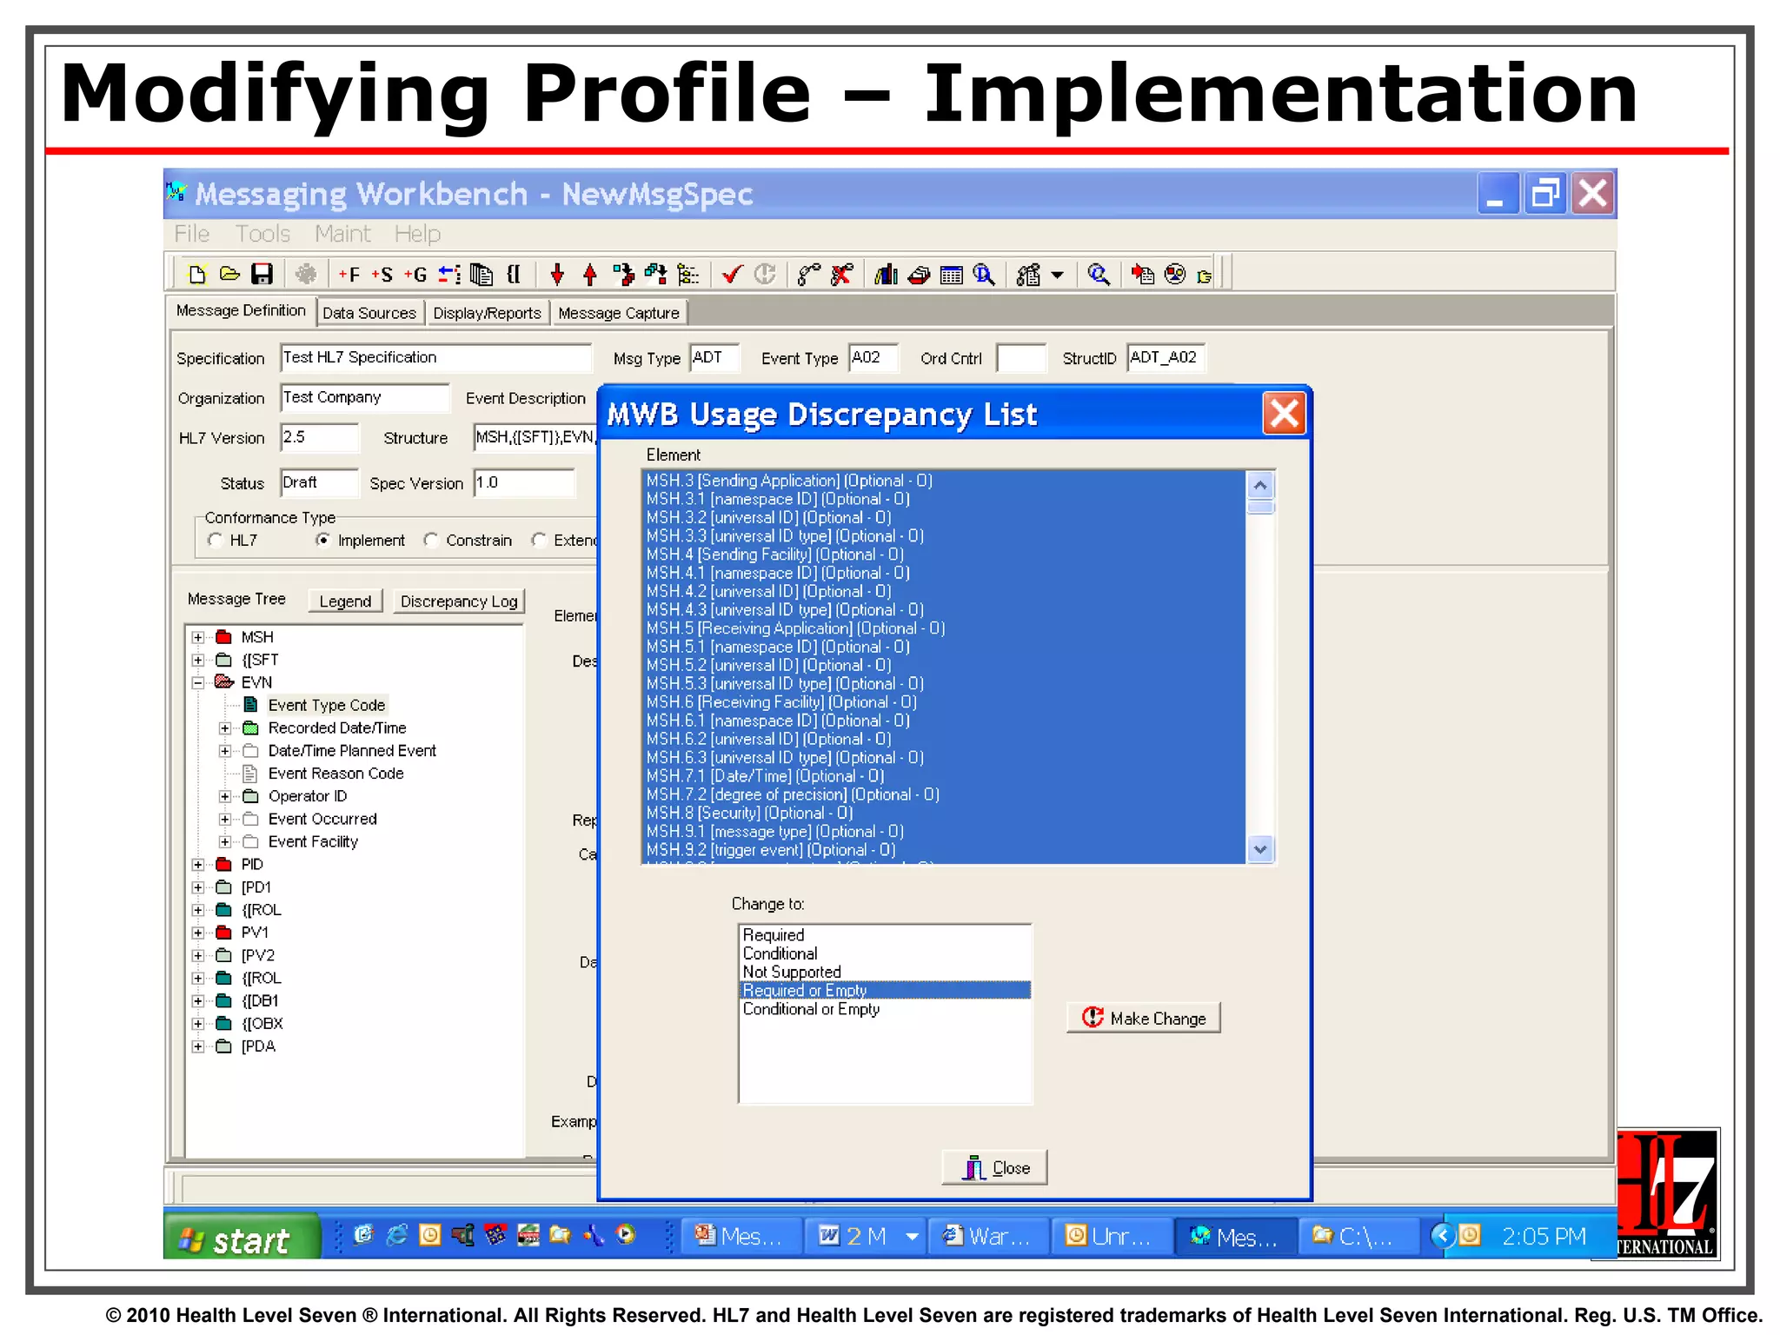Viewport: 1780px width, 1335px height.
Task: Select MSH.4 [Sending Facility] element row
Action: (x=944, y=555)
